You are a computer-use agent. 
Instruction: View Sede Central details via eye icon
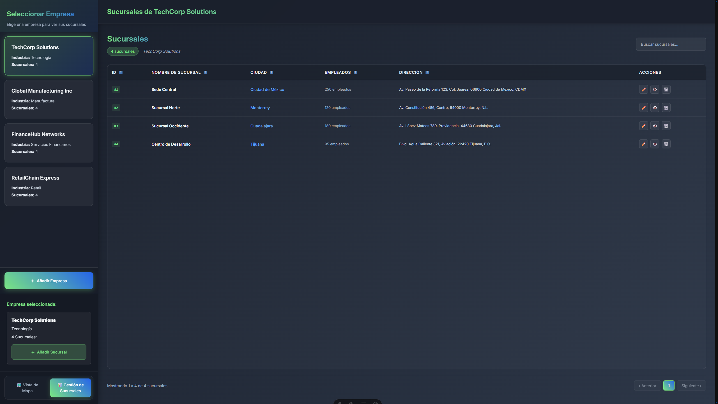(x=655, y=89)
